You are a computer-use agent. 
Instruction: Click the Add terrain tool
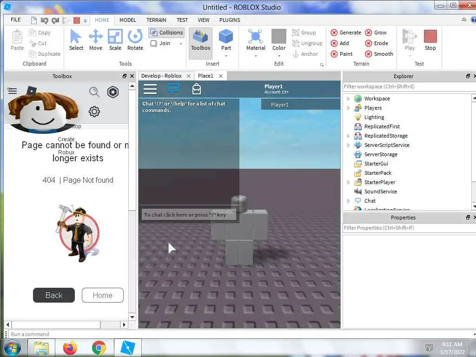pos(340,43)
